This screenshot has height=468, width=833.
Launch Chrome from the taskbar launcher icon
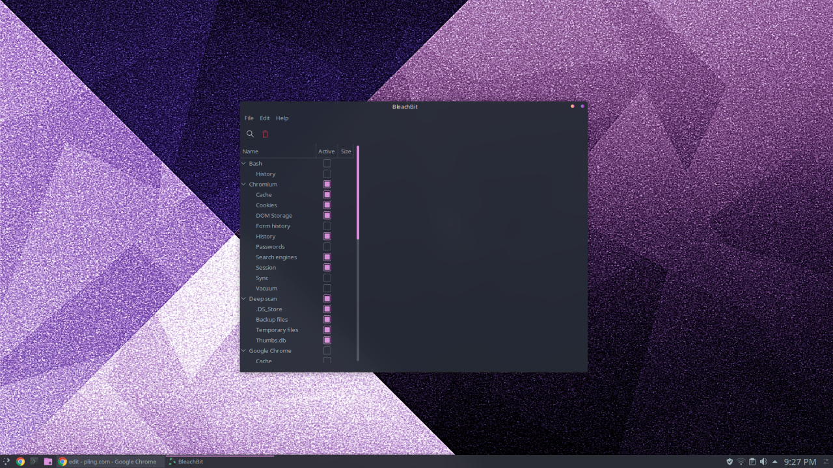[20, 461]
